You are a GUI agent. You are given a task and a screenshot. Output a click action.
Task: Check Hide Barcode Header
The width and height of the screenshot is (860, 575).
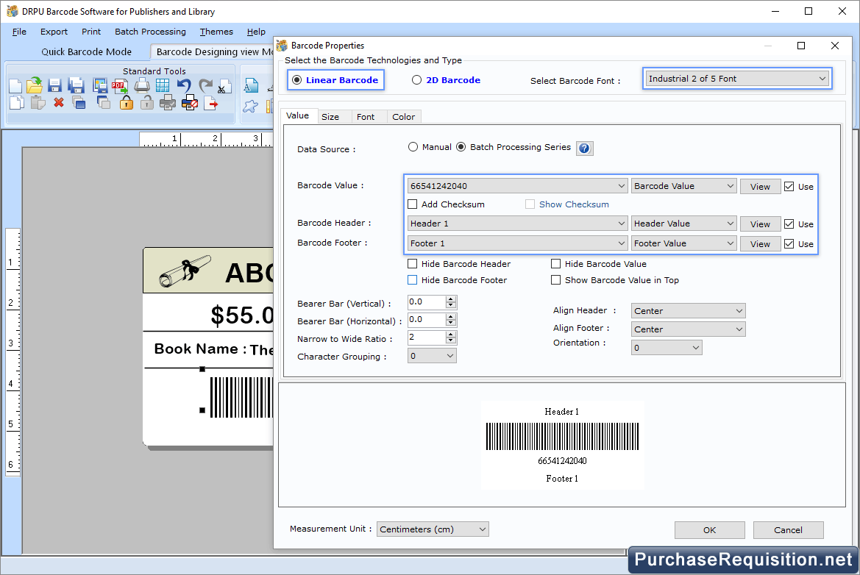413,263
